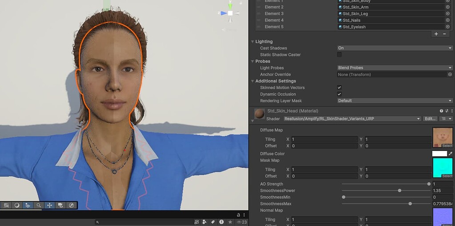Click the scene camera settings icon

[60, 205]
